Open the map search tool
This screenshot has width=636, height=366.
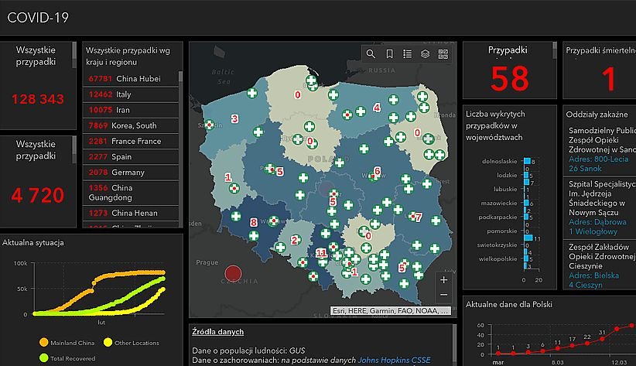tap(371, 54)
